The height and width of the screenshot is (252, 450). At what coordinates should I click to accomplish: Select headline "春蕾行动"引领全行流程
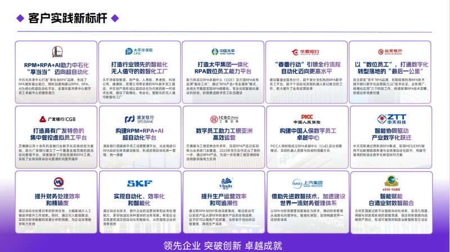tap(307, 64)
